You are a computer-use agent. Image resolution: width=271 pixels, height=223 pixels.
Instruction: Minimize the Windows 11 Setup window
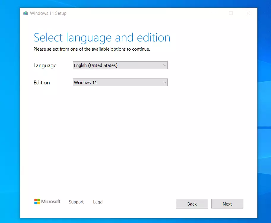(x=214, y=13)
